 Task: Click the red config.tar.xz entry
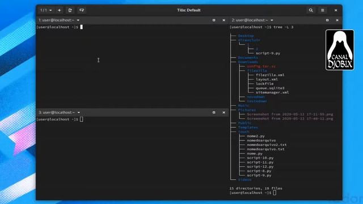click(x=261, y=66)
